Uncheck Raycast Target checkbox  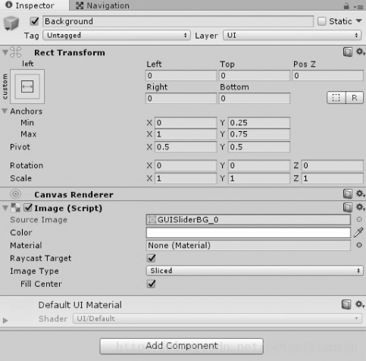tap(152, 258)
